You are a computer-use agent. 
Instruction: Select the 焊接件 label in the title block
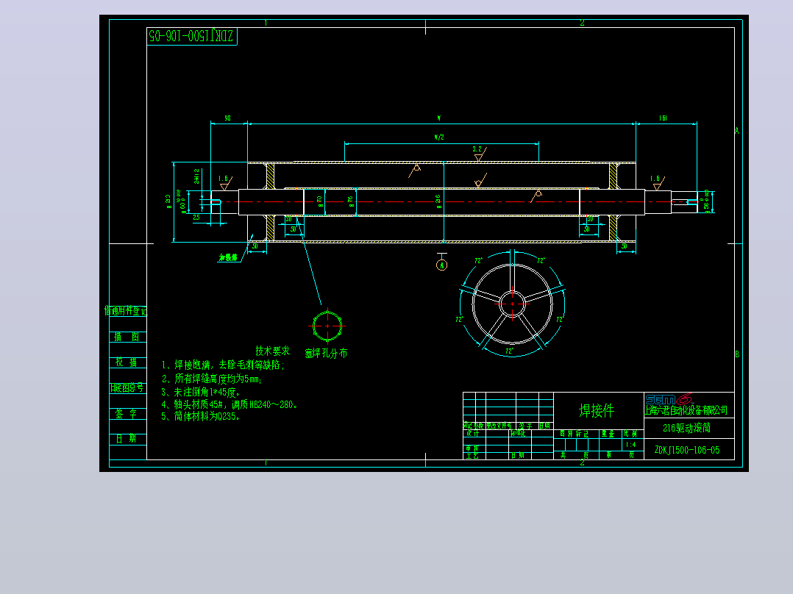(x=597, y=410)
